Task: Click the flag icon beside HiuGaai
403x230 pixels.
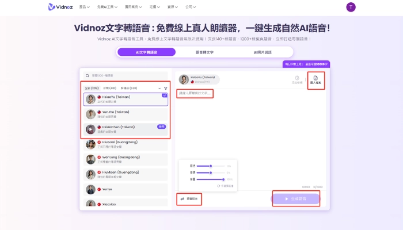Action: (99, 142)
